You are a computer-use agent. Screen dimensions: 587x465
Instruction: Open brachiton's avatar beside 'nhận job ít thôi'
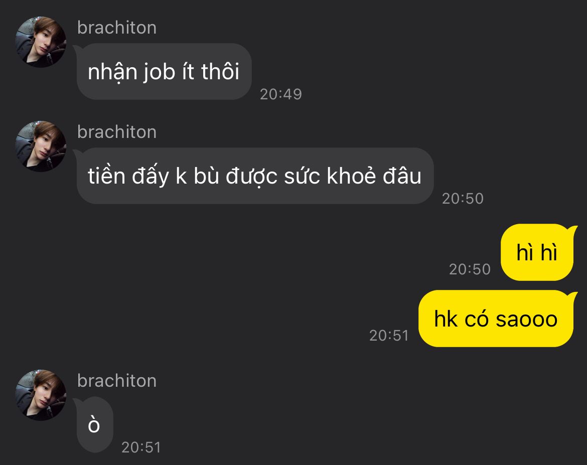pyautogui.click(x=41, y=42)
